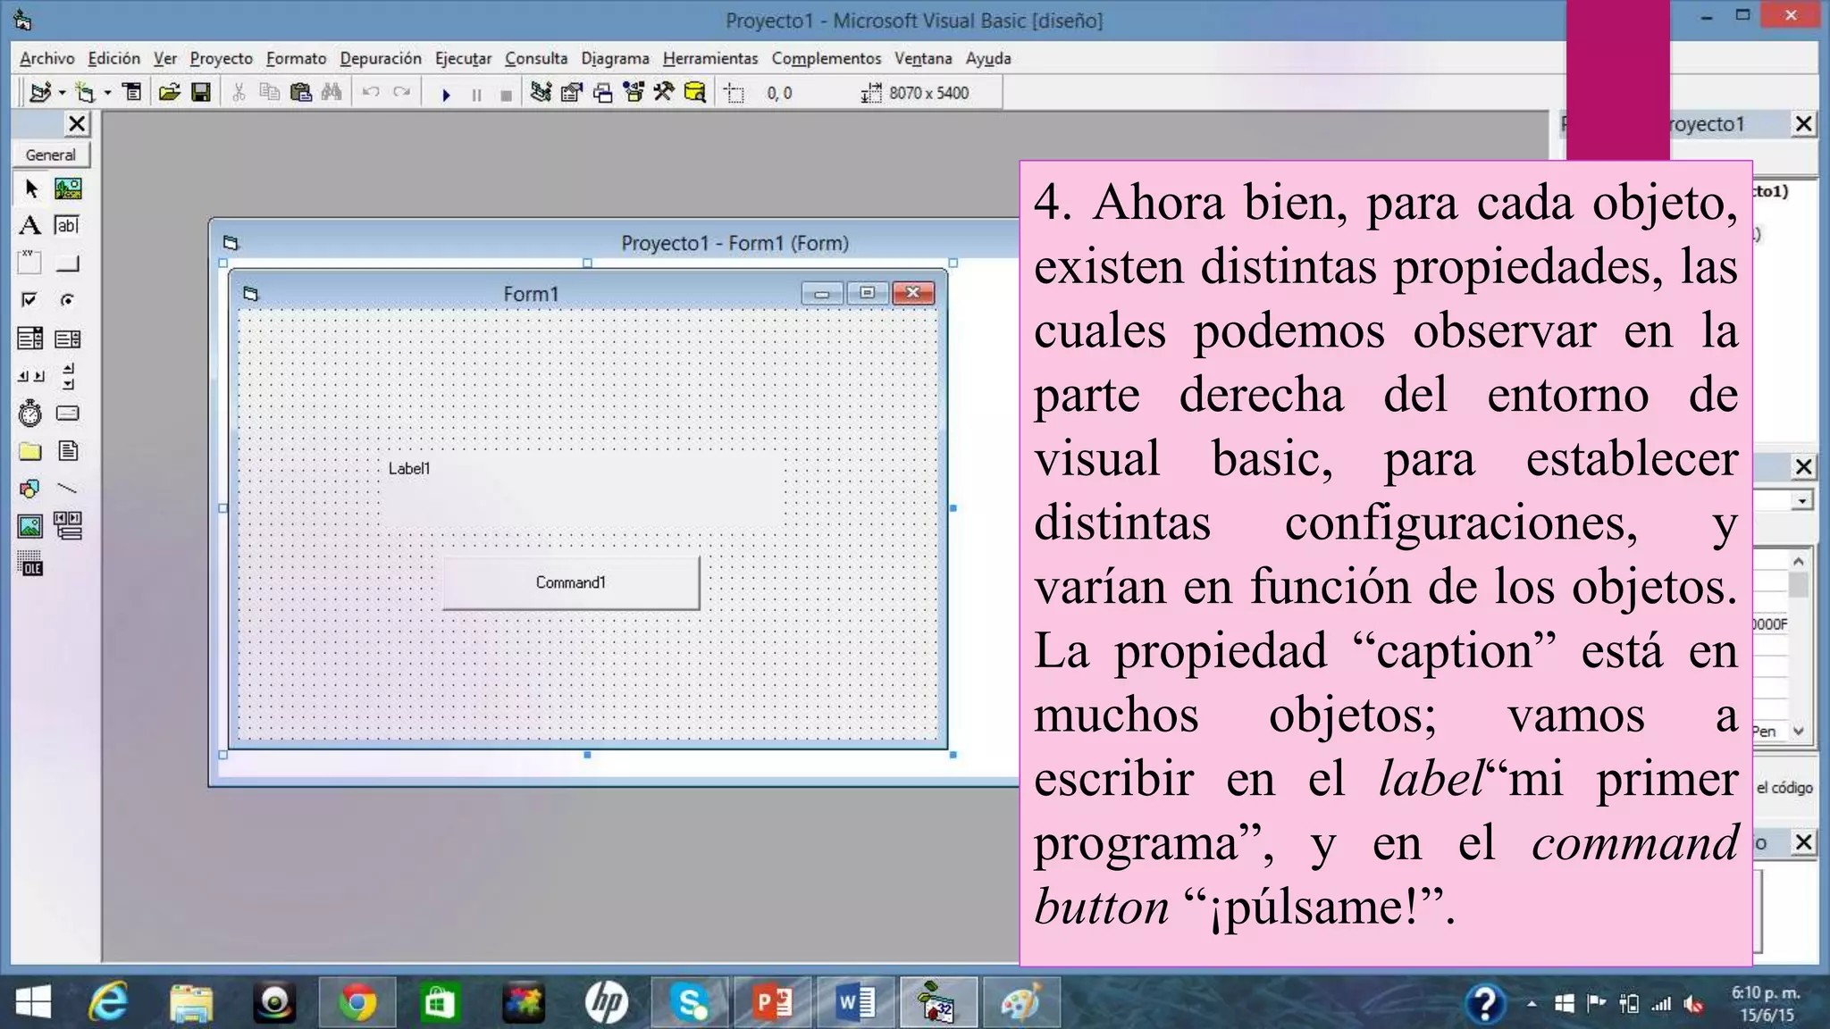The width and height of the screenshot is (1830, 1029).
Task: Select the PictureBox control tool
Action: tap(68, 188)
